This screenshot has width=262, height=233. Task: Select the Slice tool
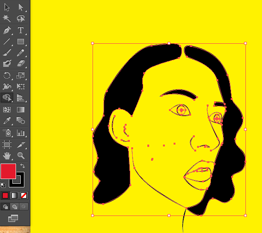tap(21, 145)
